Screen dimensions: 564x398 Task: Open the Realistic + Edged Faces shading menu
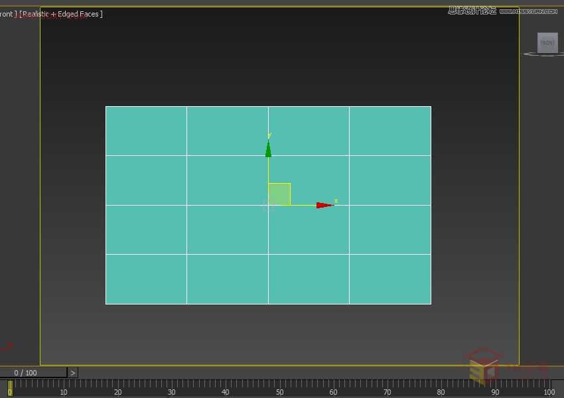(61, 14)
